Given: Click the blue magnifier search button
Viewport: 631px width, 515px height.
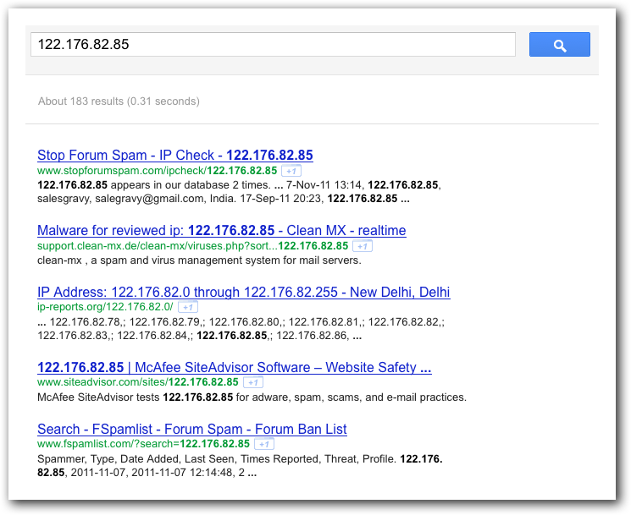Looking at the screenshot, I should point(559,45).
